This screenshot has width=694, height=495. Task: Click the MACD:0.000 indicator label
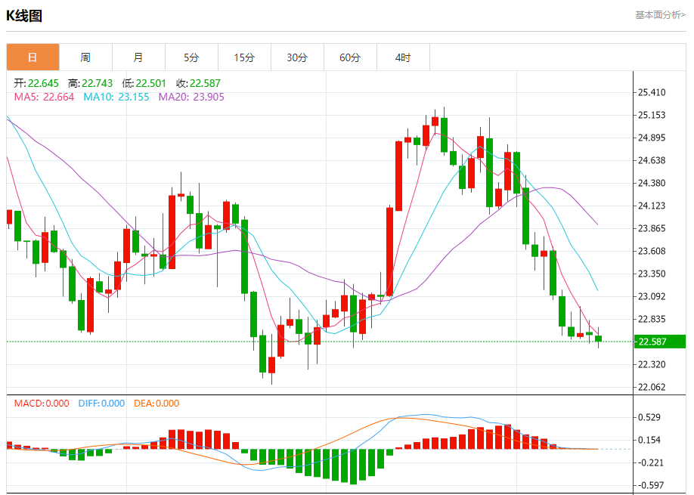click(x=42, y=404)
